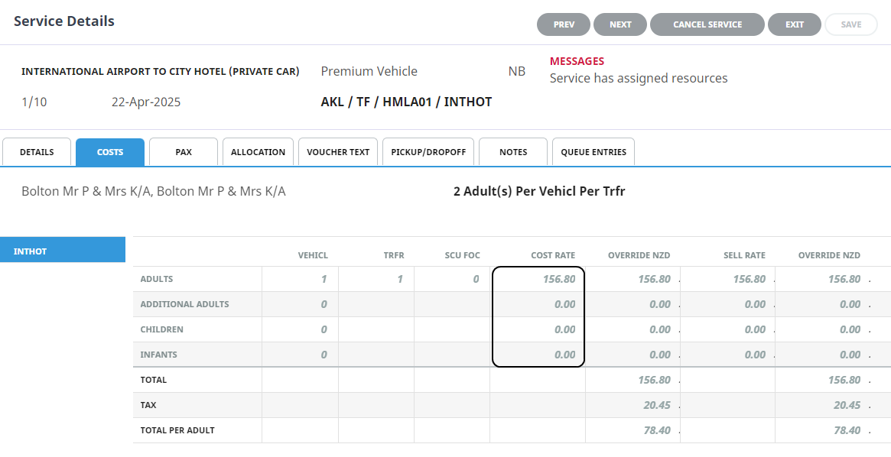Show the VOUCHER TEXT tab
The height and width of the screenshot is (457, 891).
coord(338,152)
